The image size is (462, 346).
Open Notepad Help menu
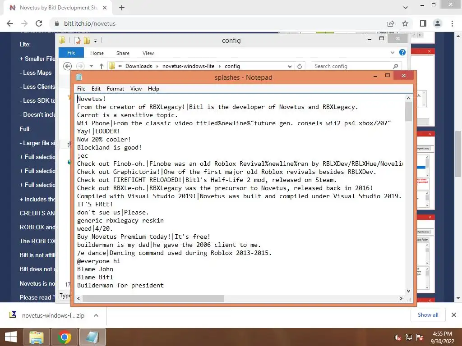coord(153,89)
